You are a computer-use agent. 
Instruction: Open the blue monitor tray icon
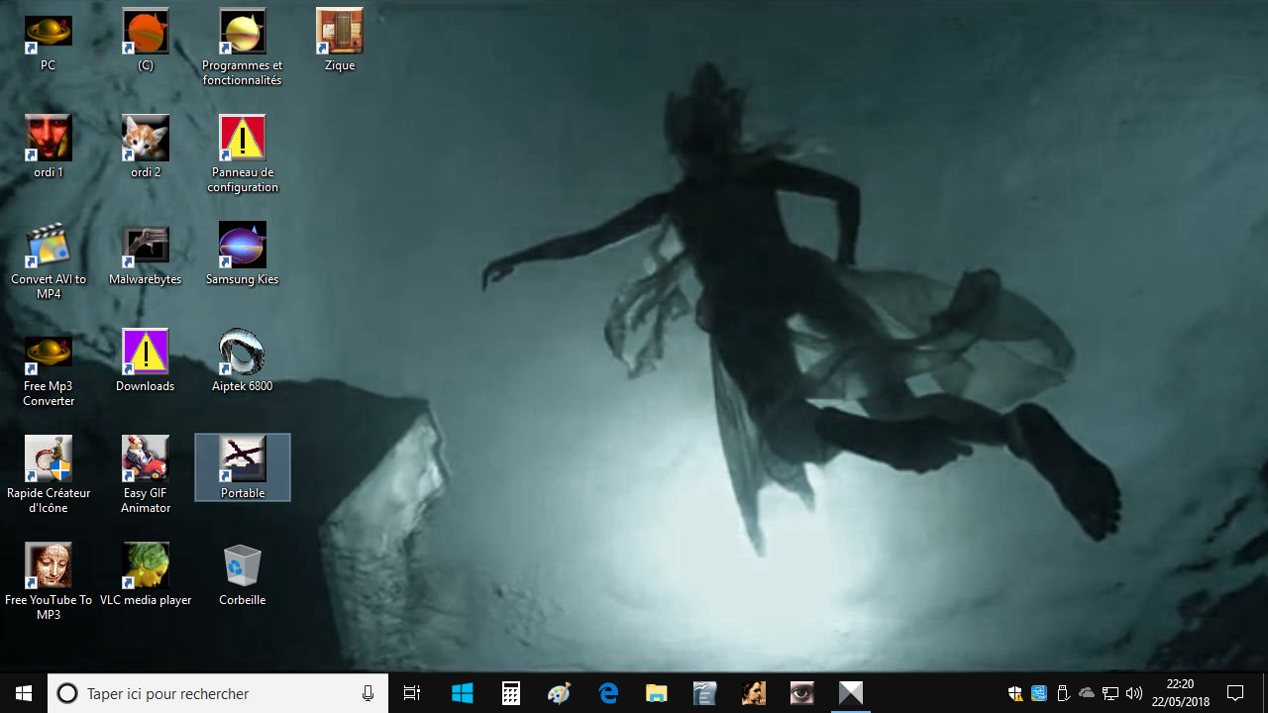(x=1039, y=693)
